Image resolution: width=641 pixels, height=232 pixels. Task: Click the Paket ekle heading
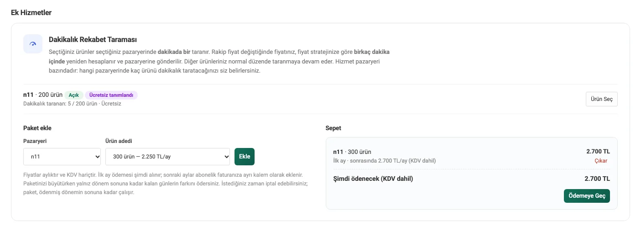coord(37,128)
